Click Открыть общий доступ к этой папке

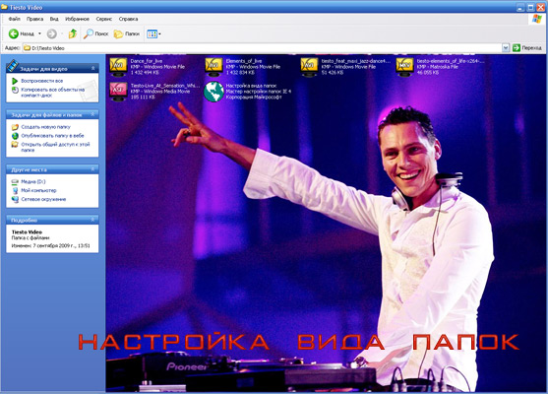[55, 147]
